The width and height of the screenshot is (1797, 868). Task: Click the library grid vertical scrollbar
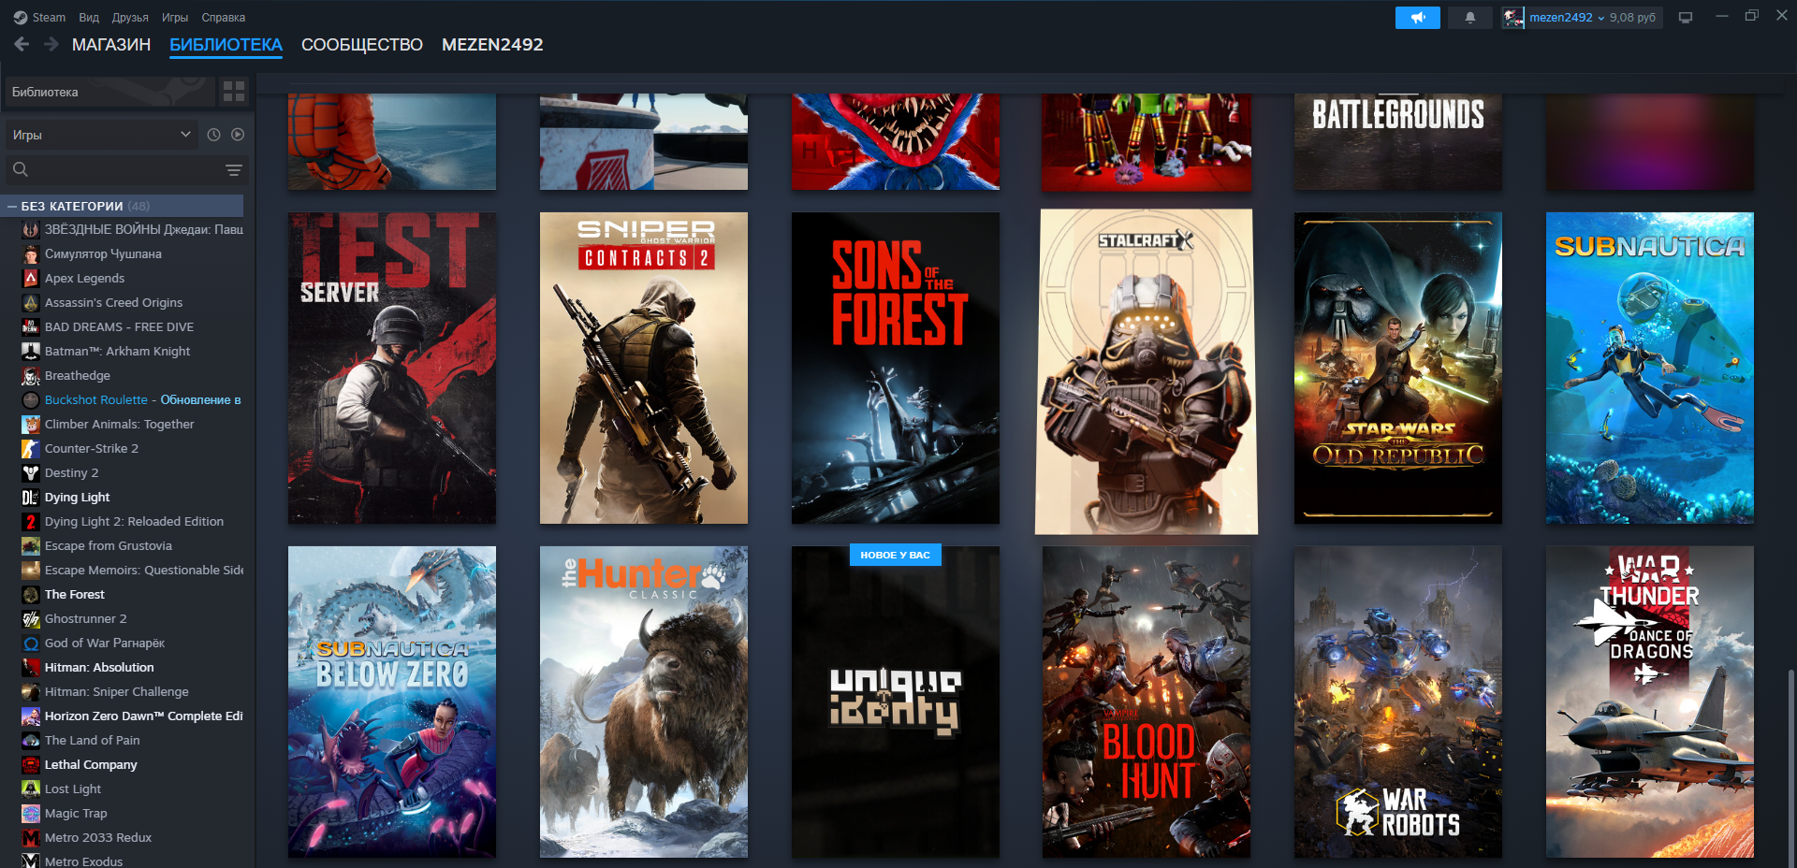1791,767
